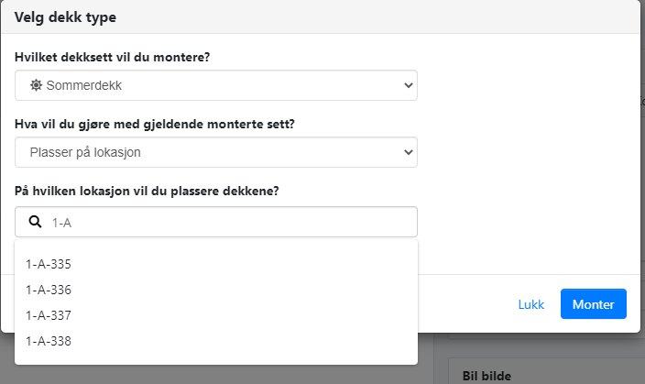Click the '1-A' placeholder text in the search box
The height and width of the screenshot is (384, 645).
pyautogui.click(x=61, y=222)
